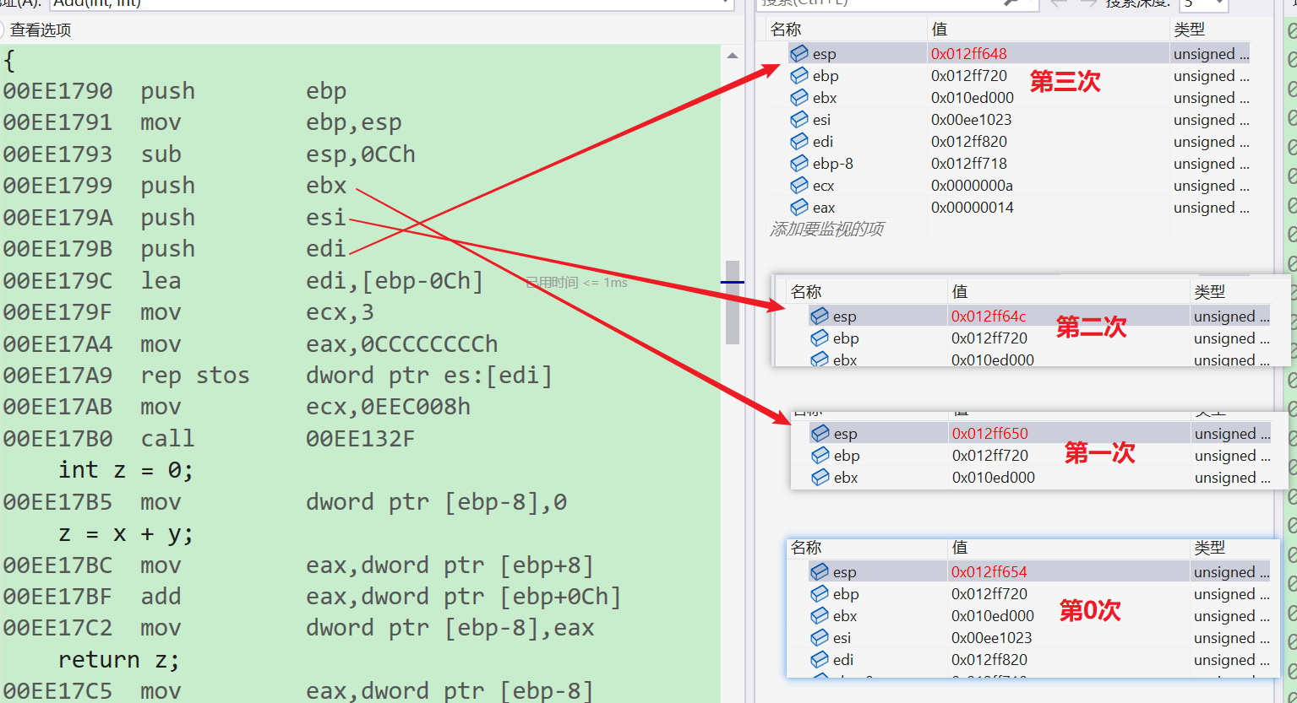Click the esi icon in the bottom watch panel
1297x703 pixels.
[x=820, y=637]
